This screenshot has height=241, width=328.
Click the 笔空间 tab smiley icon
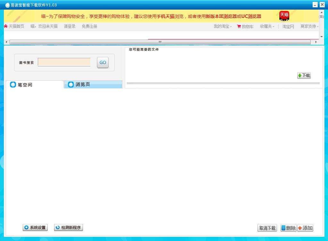[x=13, y=84]
